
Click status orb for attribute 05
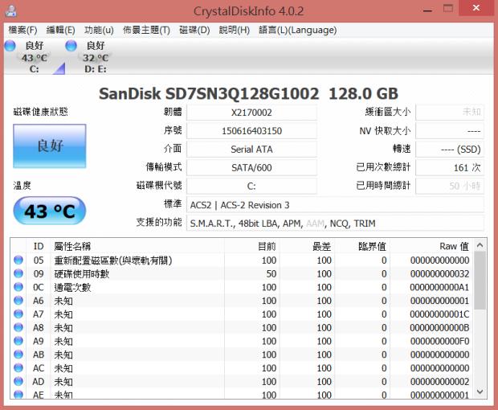18,260
